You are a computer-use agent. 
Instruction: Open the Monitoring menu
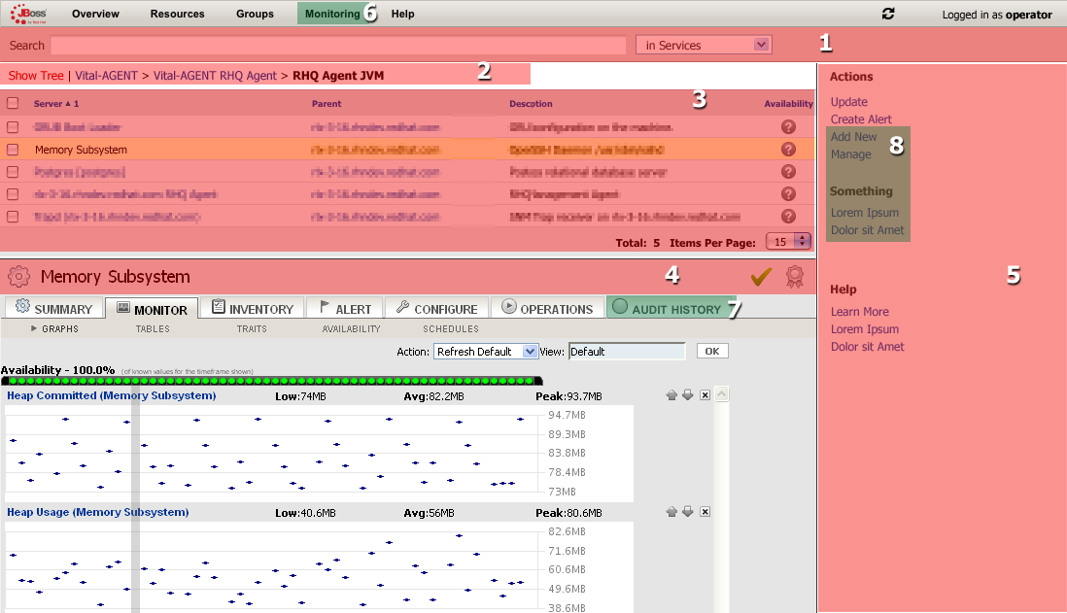(x=332, y=14)
